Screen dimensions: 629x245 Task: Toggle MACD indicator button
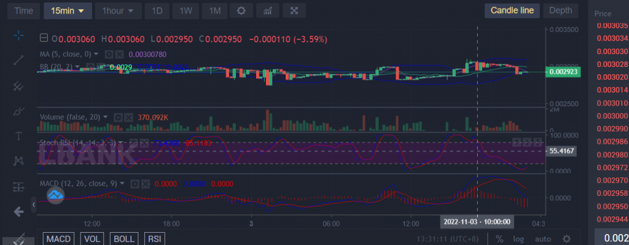click(59, 239)
